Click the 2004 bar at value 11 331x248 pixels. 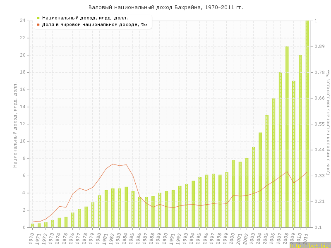[x=260, y=180]
